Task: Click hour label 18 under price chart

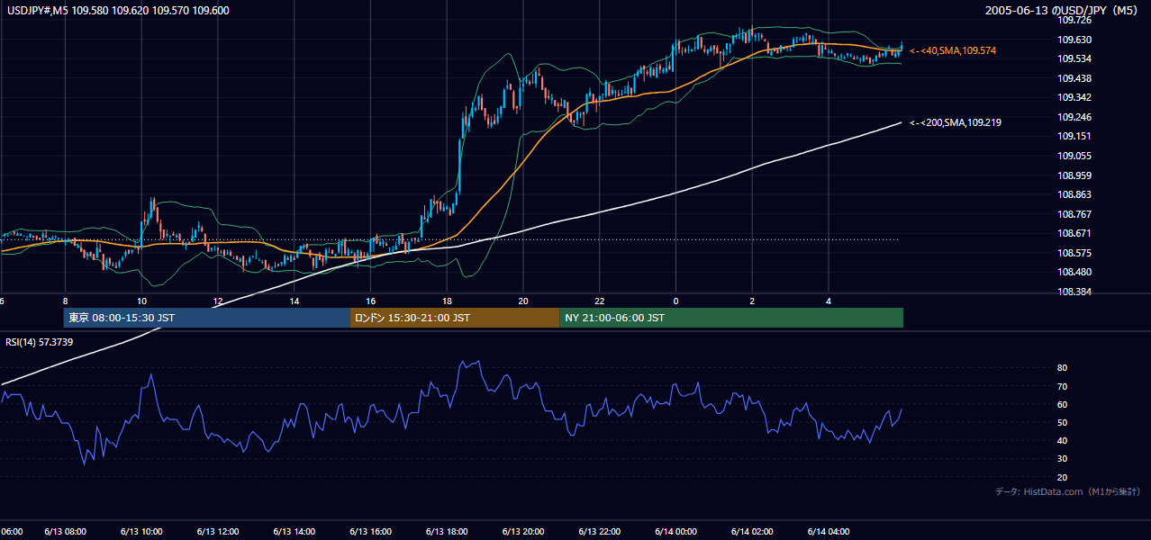Action: coord(447,301)
